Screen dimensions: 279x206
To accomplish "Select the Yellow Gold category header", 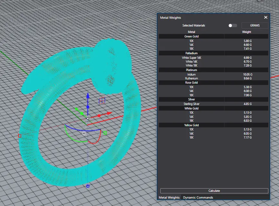I will (192, 125).
